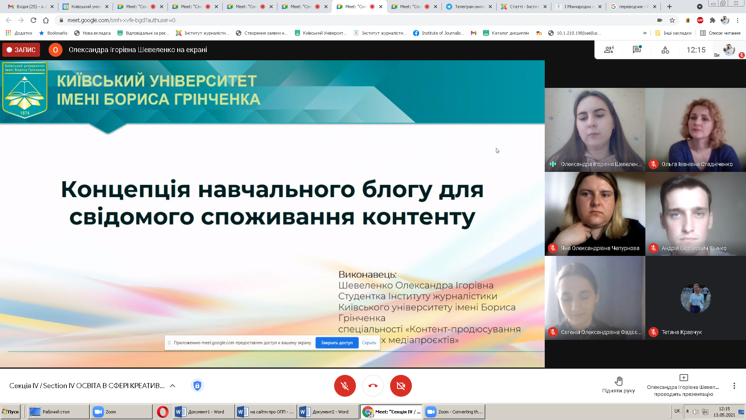Expand the hidden bookmarks overflow chevron
The width and height of the screenshot is (746, 420).
(645, 33)
